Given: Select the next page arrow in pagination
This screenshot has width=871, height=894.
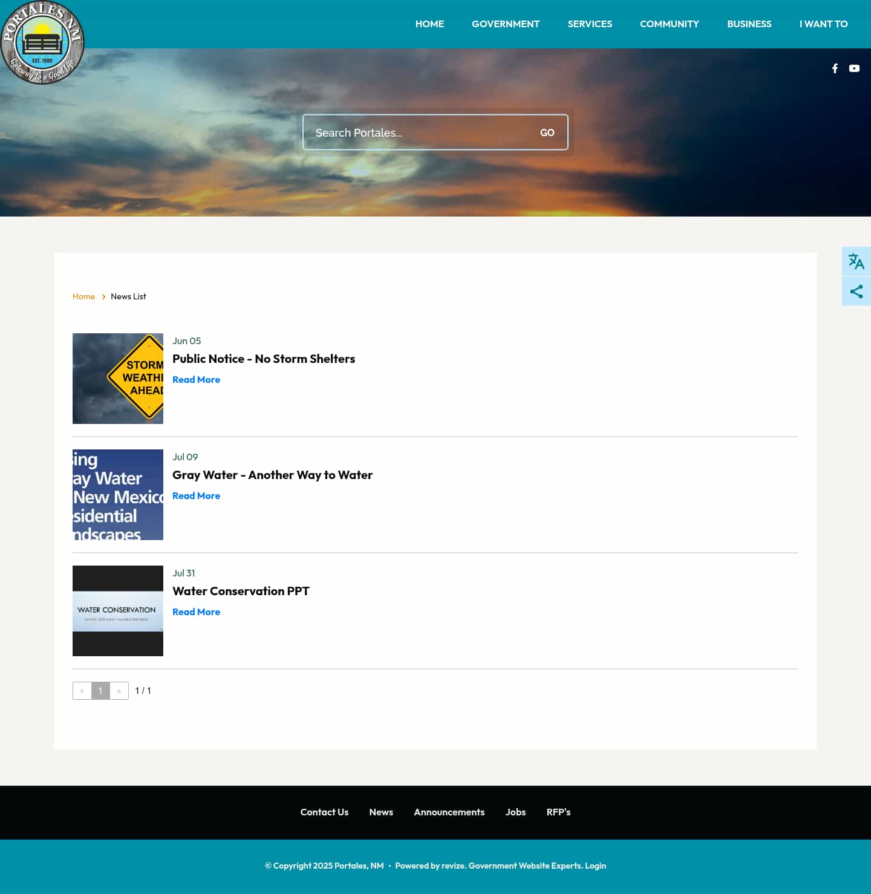Looking at the screenshot, I should point(119,690).
